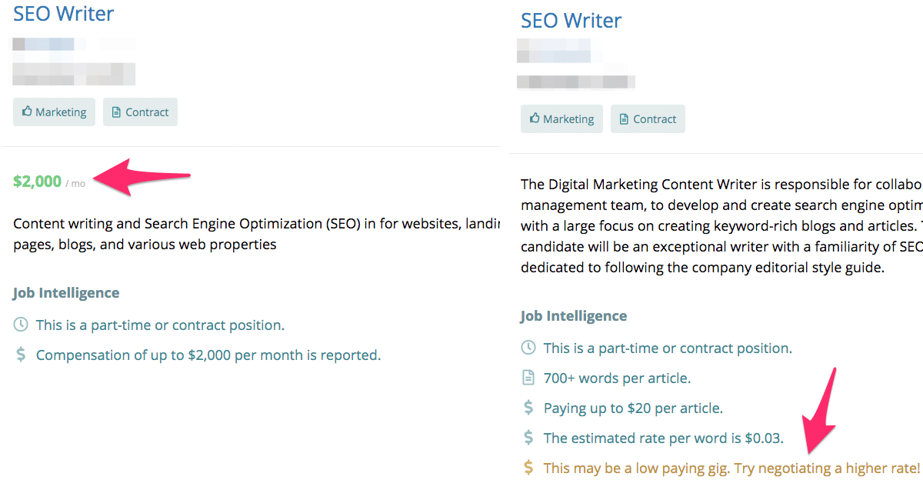Click the page icon beside 700+ words insight
The image size is (923, 490).
point(530,378)
